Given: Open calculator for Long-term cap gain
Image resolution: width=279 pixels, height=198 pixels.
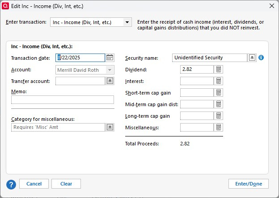Looking at the screenshot, I should coord(218,116).
